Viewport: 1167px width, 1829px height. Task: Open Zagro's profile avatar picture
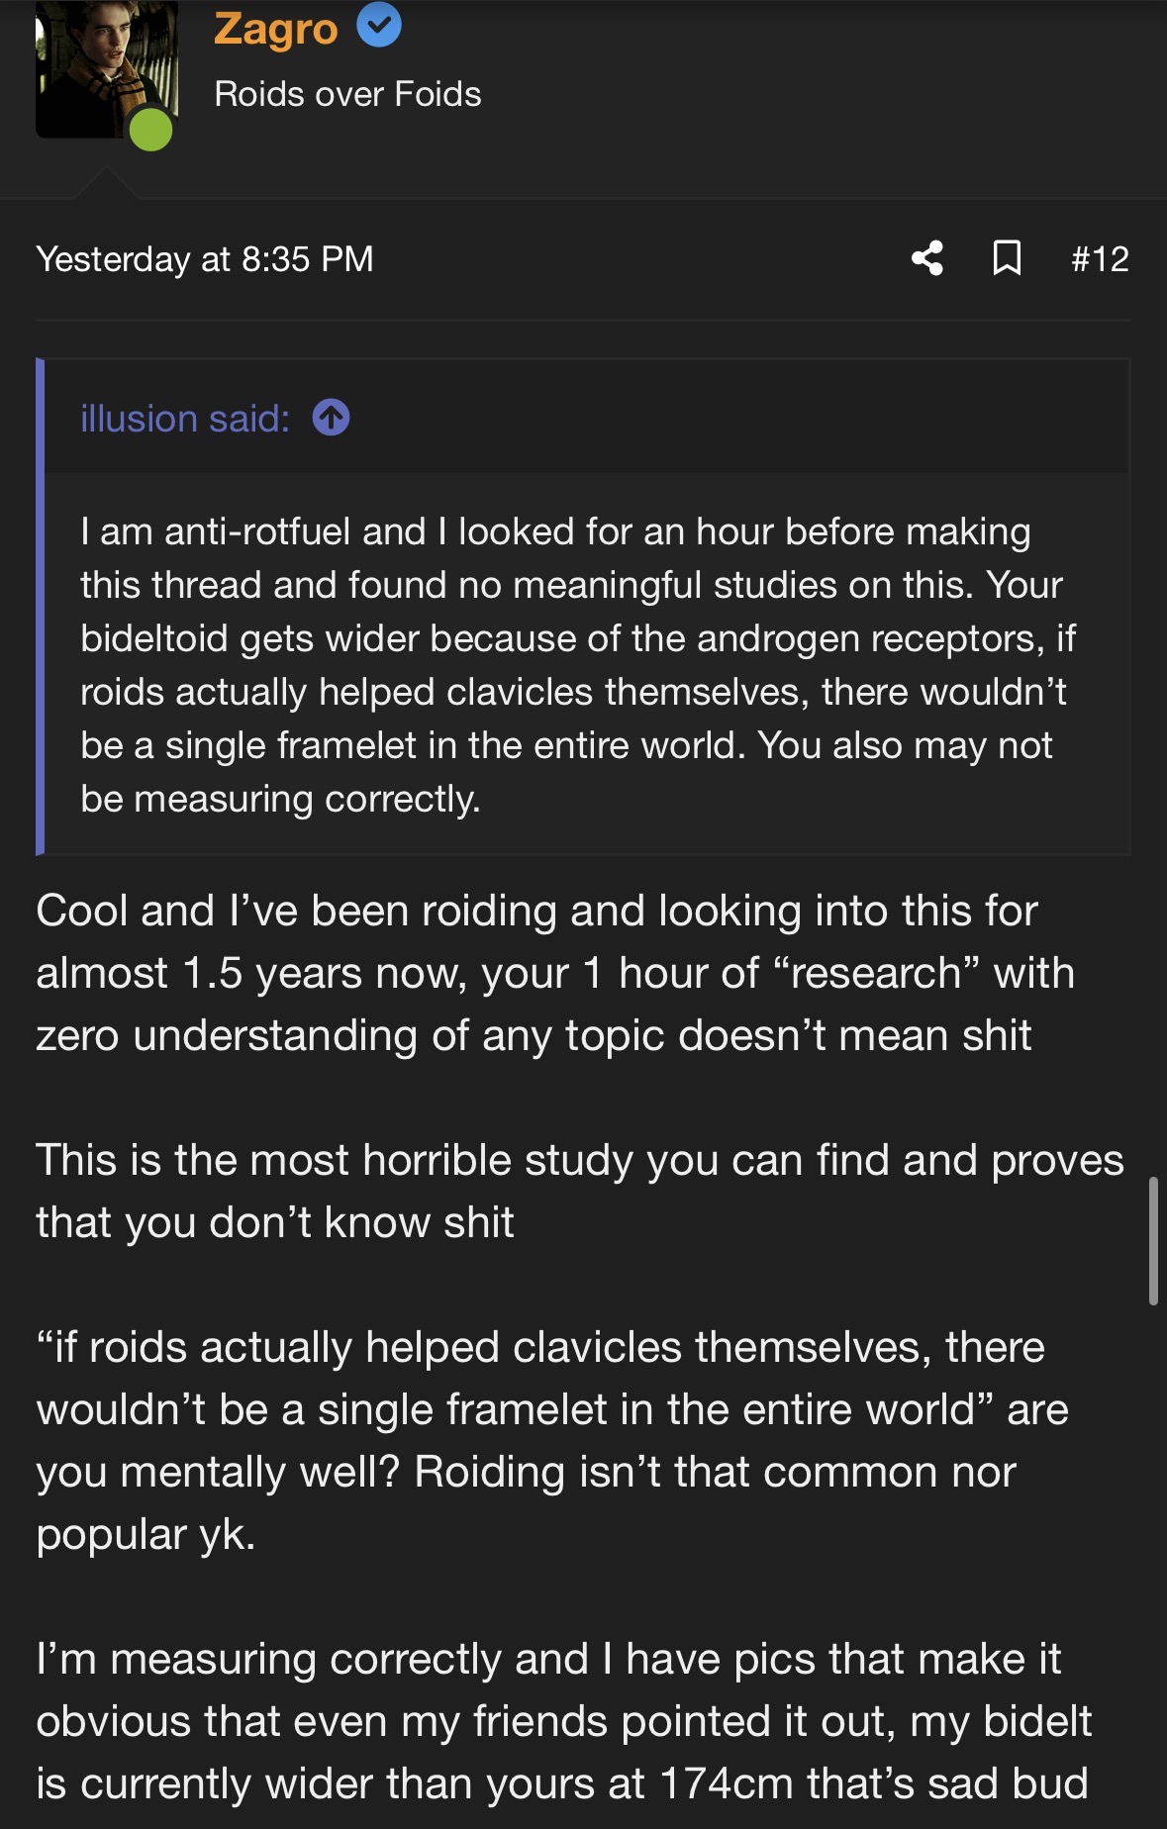pos(106,65)
